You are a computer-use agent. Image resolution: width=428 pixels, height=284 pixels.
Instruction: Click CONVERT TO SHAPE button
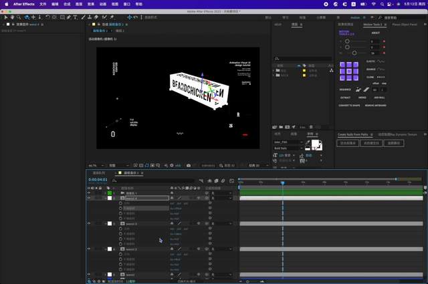tap(349, 106)
